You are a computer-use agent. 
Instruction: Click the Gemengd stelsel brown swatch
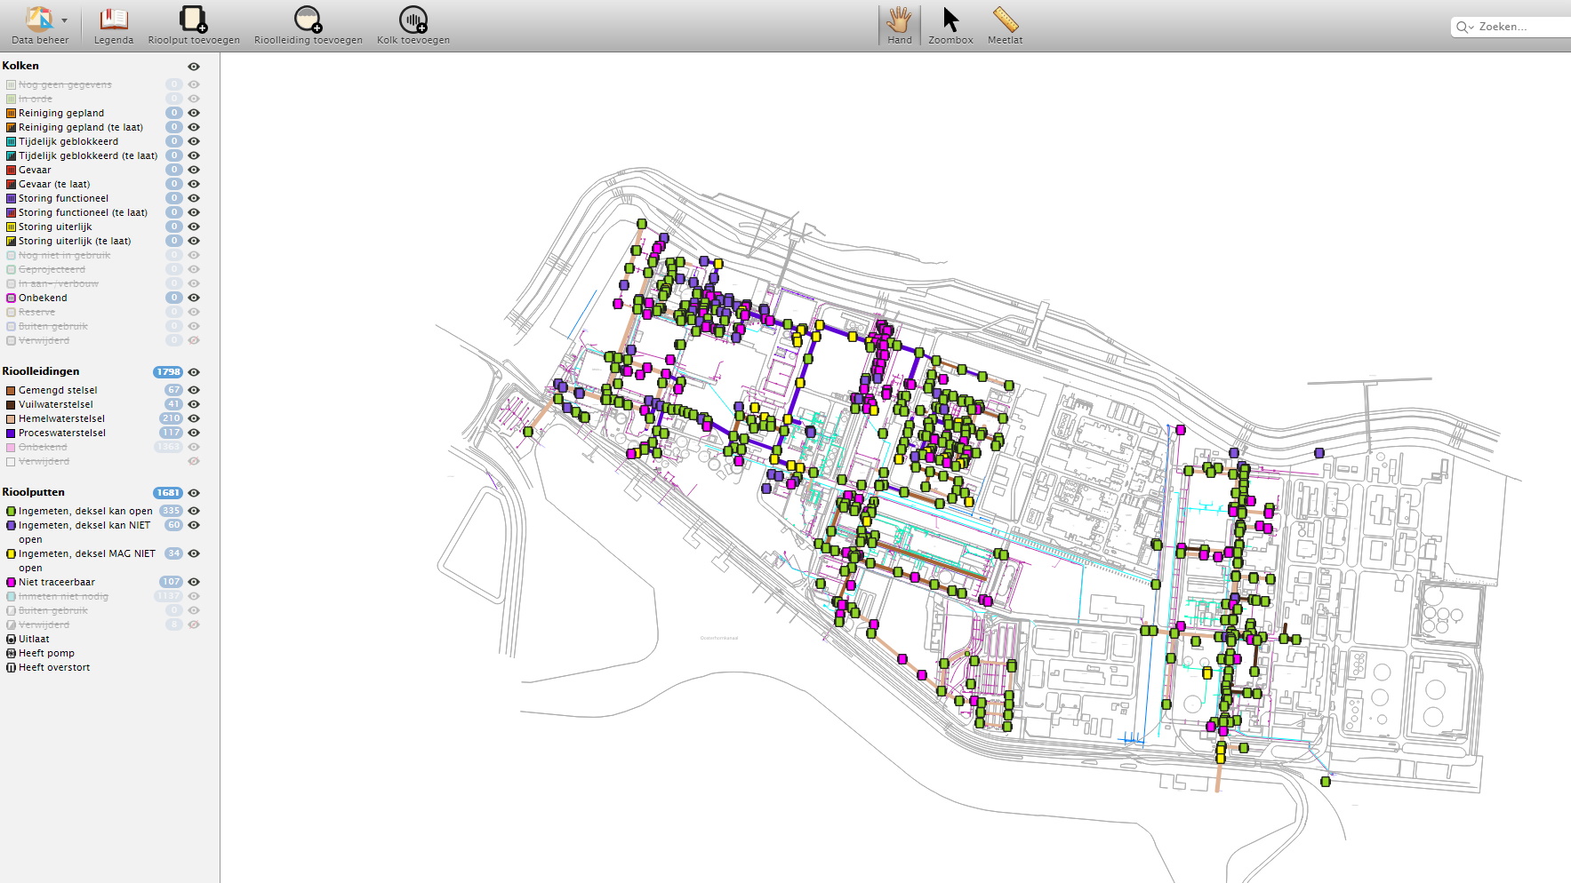coord(12,390)
